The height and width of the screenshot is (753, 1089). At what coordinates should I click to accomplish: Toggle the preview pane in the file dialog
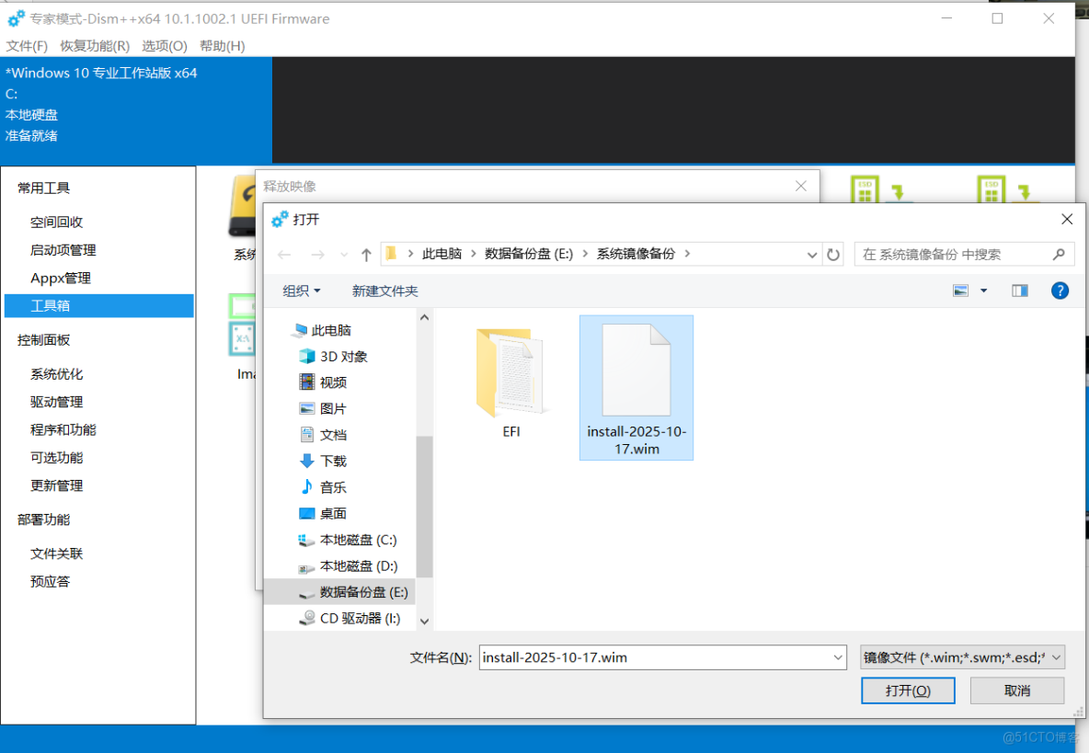click(x=1019, y=291)
